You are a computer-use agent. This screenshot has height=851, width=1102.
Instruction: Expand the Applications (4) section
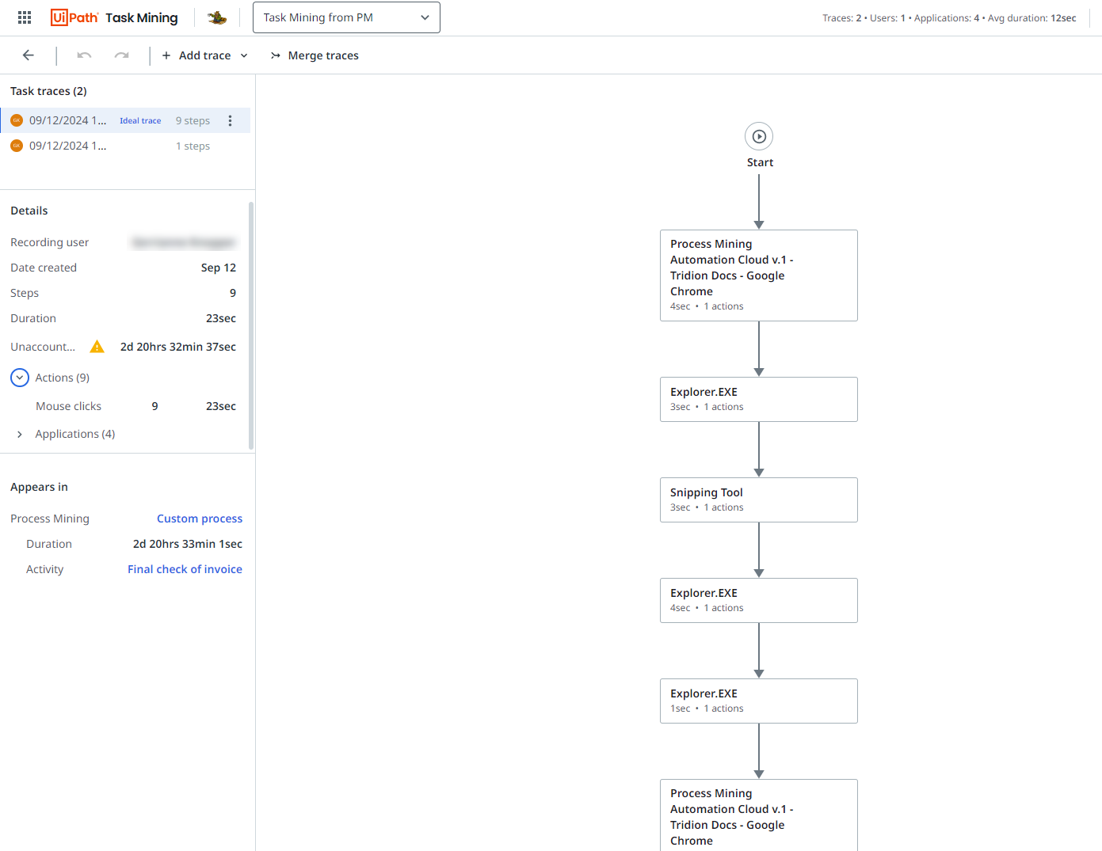pos(20,435)
